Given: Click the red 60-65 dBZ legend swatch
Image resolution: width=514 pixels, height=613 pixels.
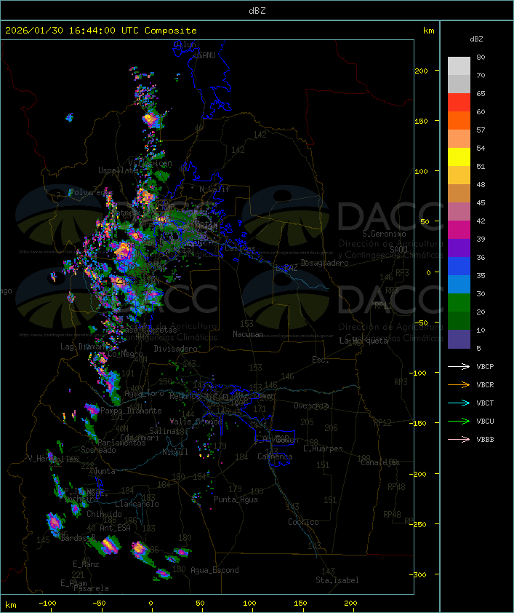Looking at the screenshot, I should (x=459, y=103).
